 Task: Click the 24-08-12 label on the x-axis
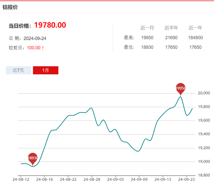pyautogui.click(x=21, y=179)
